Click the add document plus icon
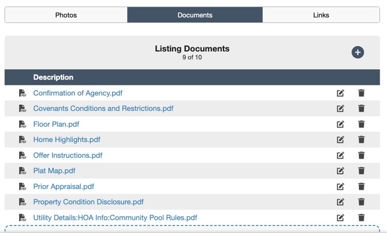Viewport: 387px width, 233px height. click(x=358, y=52)
